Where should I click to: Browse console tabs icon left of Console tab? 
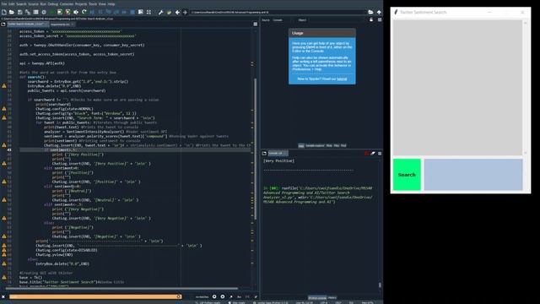tap(264, 154)
